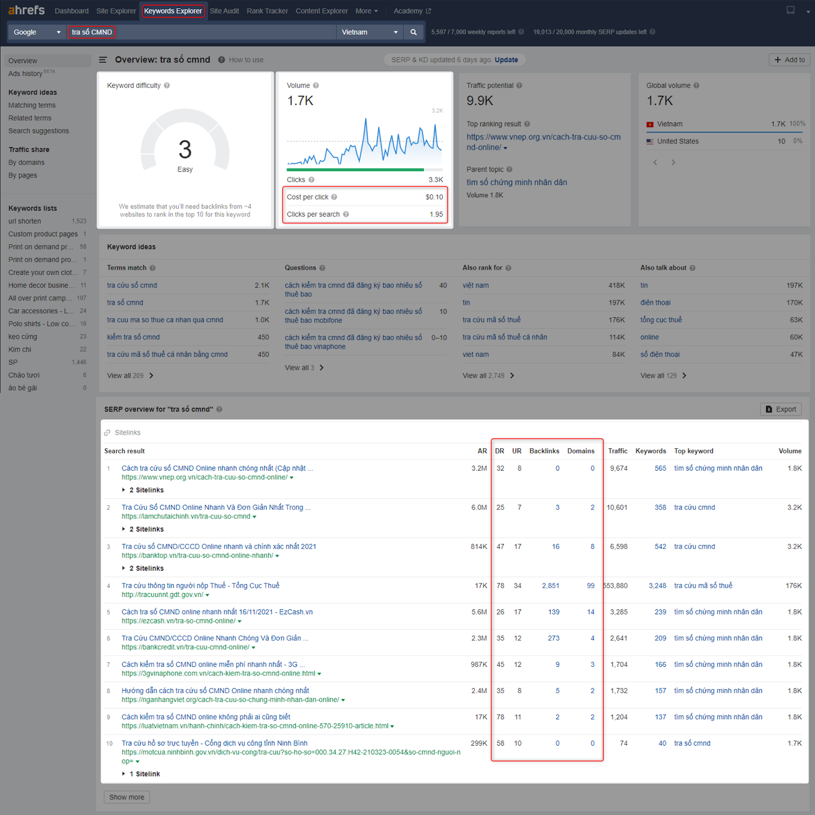The width and height of the screenshot is (815, 815).
Task: Click help icon beside Clicks per search
Action: 346,214
